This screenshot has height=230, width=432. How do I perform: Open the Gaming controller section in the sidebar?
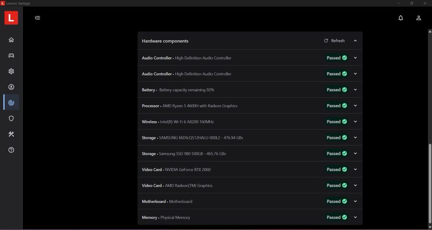(x=11, y=56)
